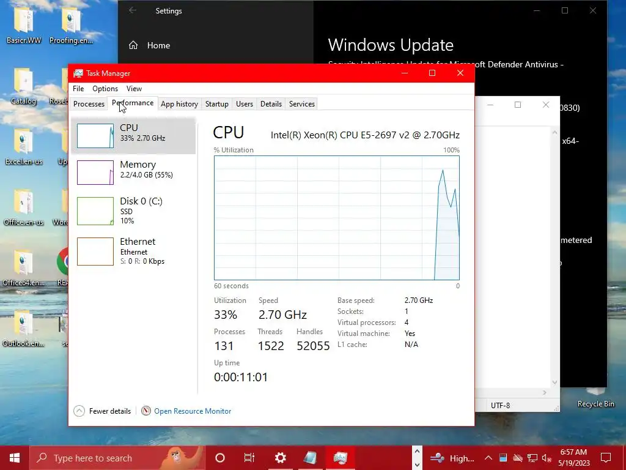
Task: Click the network tray icon
Action: point(532,458)
